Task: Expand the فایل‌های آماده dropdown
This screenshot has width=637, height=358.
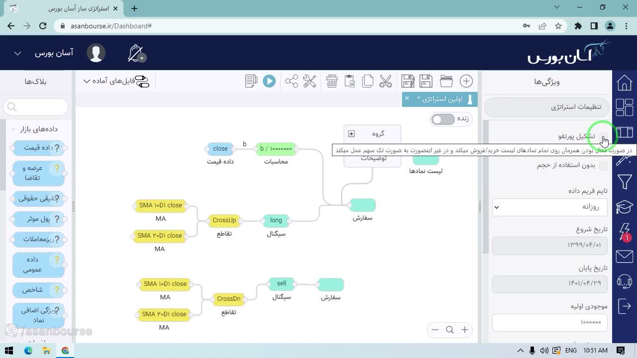Action: (x=114, y=81)
